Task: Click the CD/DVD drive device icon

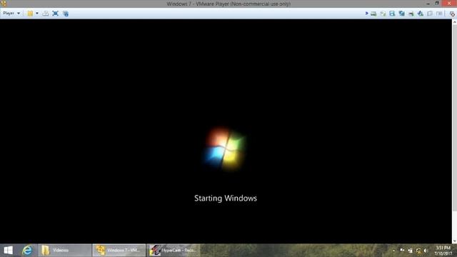Action: click(383, 14)
